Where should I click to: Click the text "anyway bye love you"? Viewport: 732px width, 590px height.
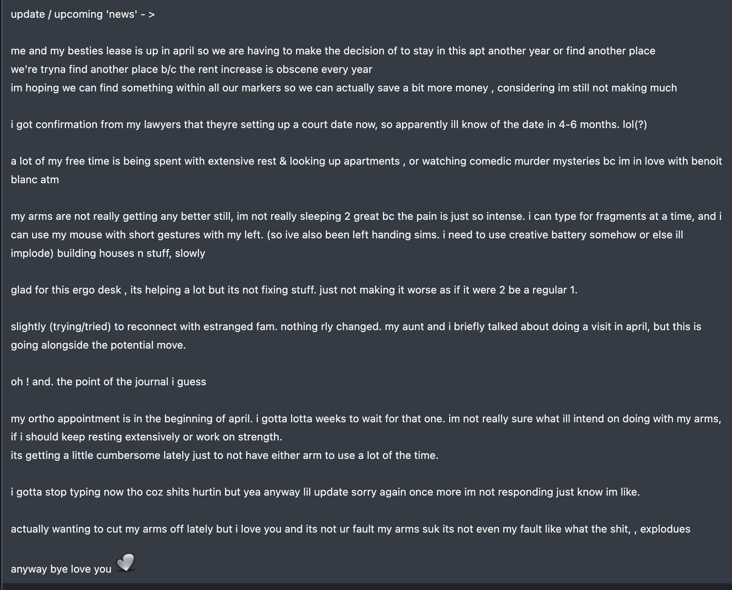click(x=61, y=569)
